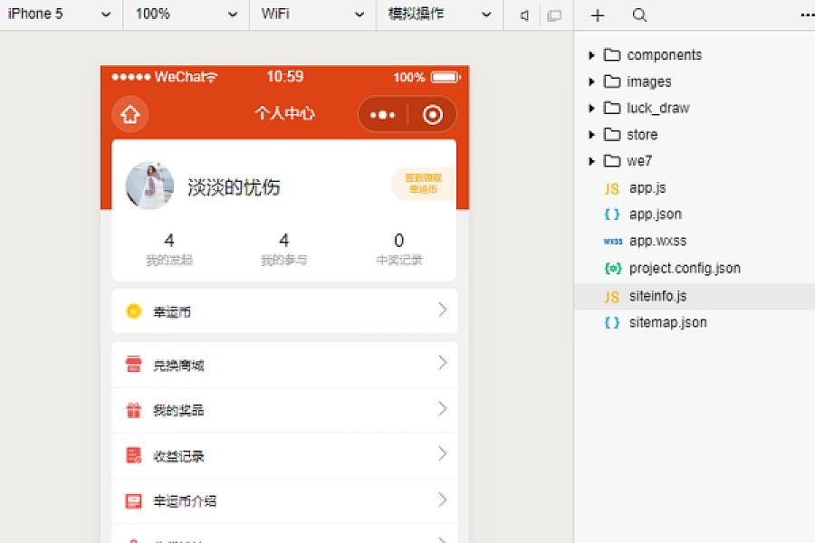
Task: Click the chevron on the 幸运币 row
Action: 442,310
